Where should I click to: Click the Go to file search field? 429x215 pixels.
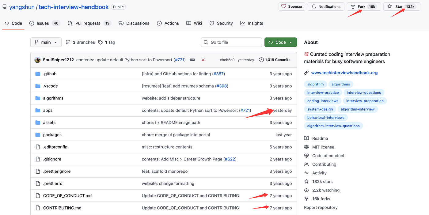pos(231,42)
